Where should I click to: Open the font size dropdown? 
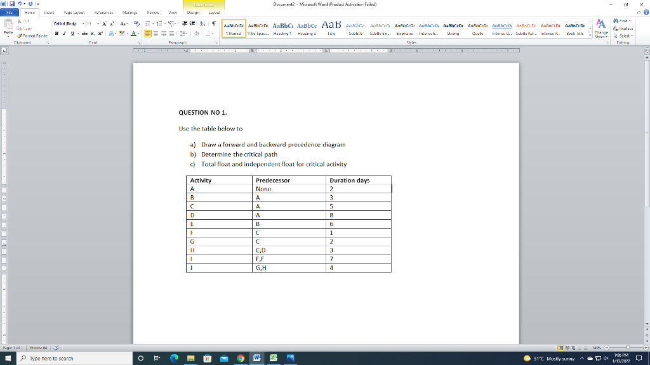tap(97, 23)
